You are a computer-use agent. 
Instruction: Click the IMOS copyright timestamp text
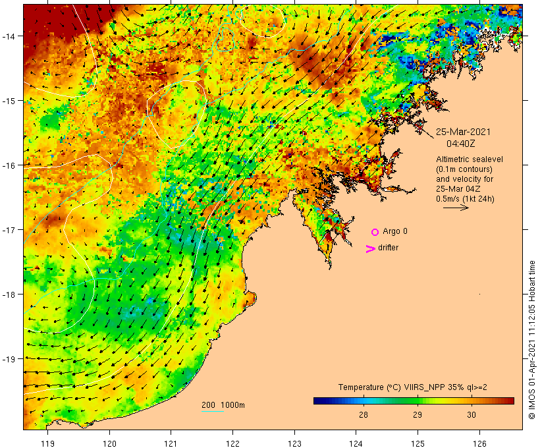coord(532,340)
